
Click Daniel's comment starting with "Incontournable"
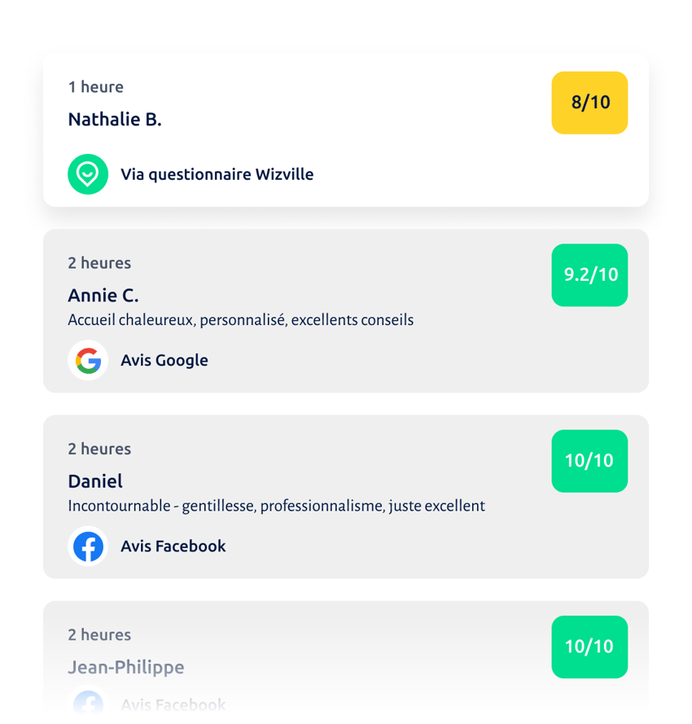click(276, 506)
